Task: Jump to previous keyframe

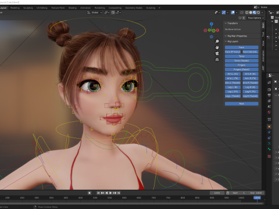Action: point(102,193)
